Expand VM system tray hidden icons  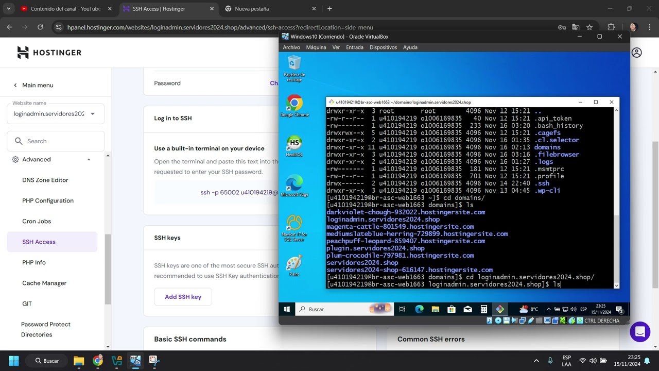click(549, 309)
